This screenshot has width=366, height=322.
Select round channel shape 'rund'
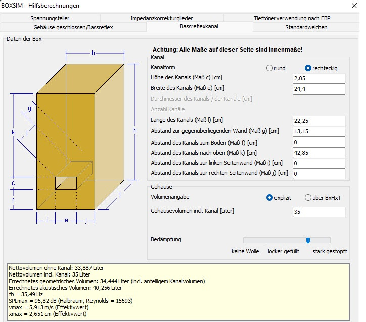270,68
